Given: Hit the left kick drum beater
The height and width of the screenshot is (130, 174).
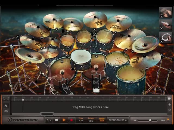Looking at the screenshot, I should (x=62, y=72).
